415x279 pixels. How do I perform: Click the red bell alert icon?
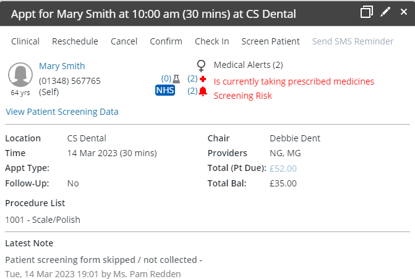coord(203,91)
